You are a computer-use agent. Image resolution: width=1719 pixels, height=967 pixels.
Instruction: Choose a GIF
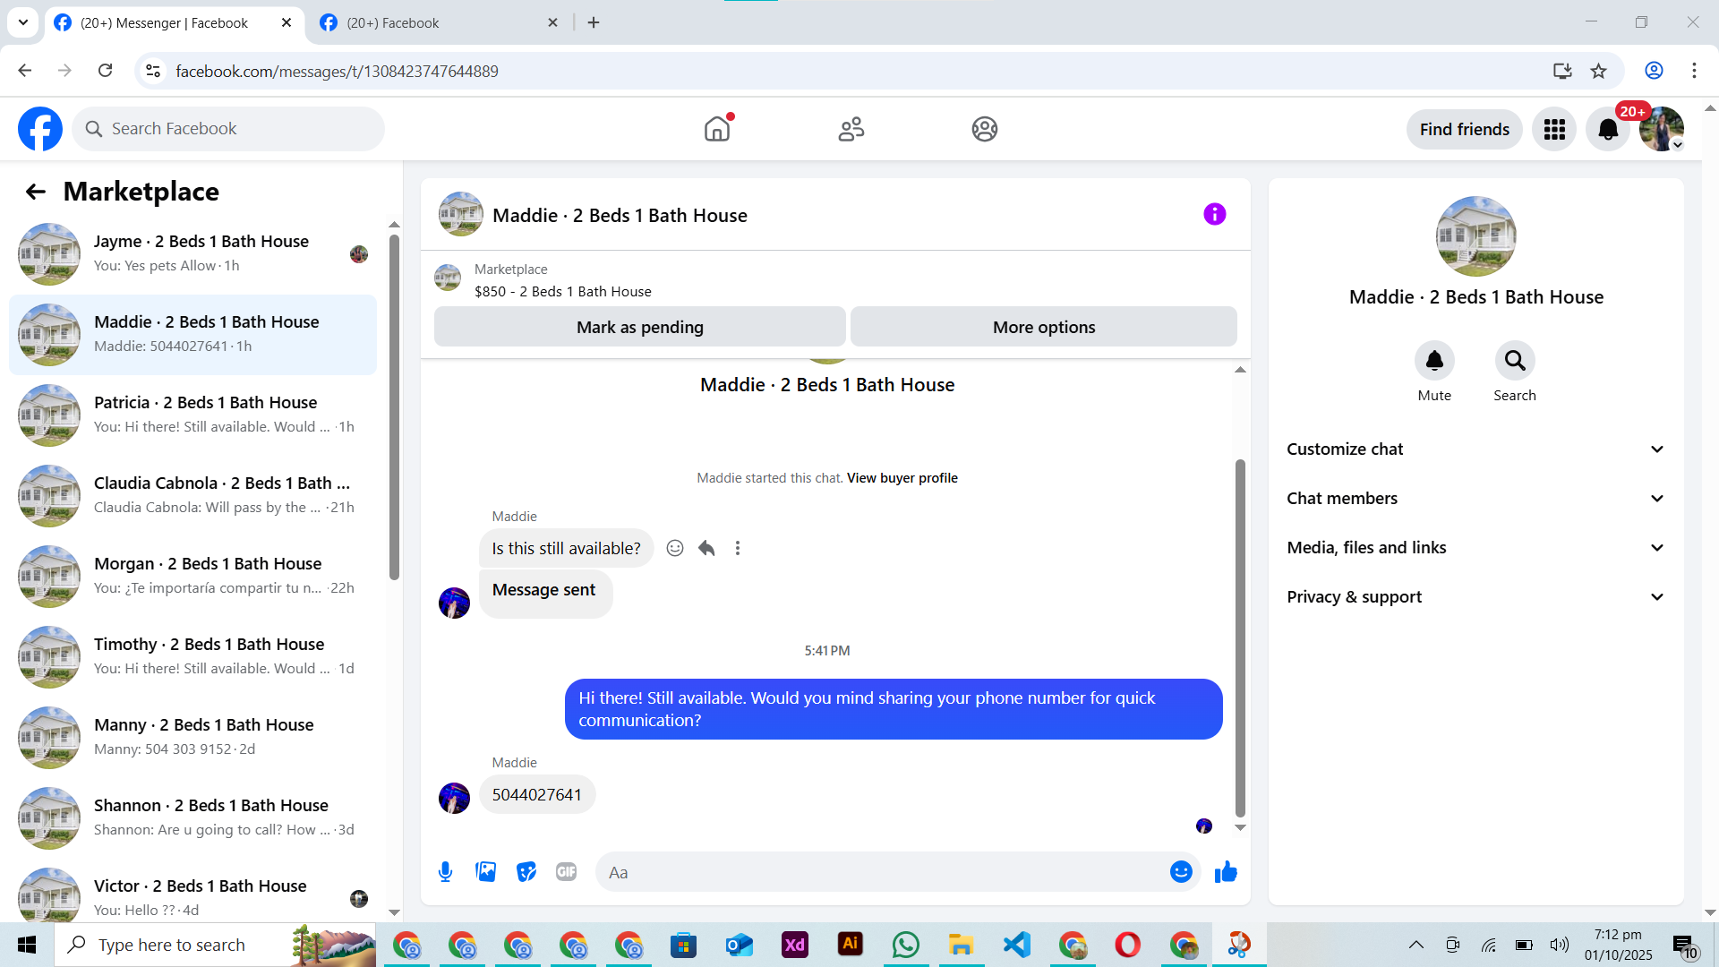point(567,872)
